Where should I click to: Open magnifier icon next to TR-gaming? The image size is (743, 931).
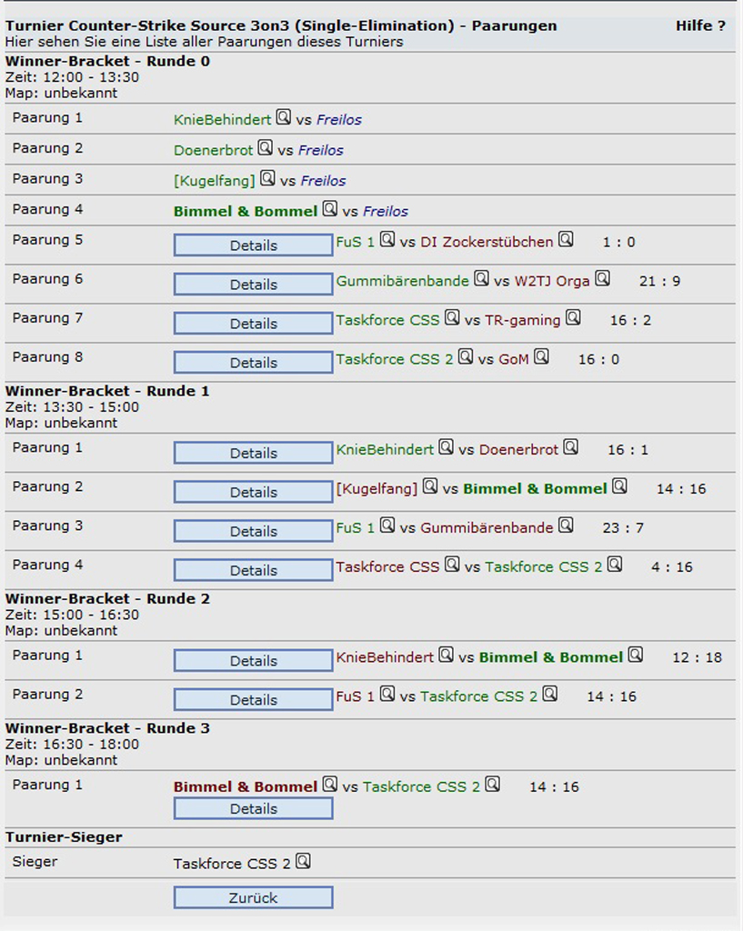573,317
